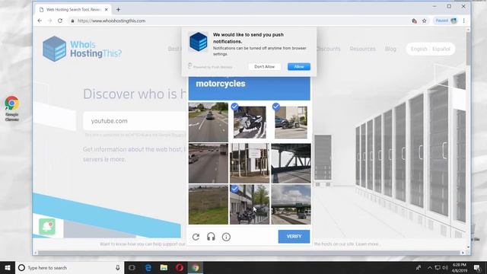Select the grassy field tile

click(x=208, y=205)
